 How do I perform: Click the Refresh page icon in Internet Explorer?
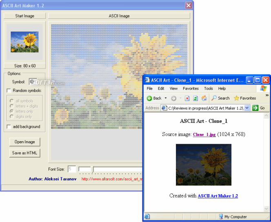point(195,98)
